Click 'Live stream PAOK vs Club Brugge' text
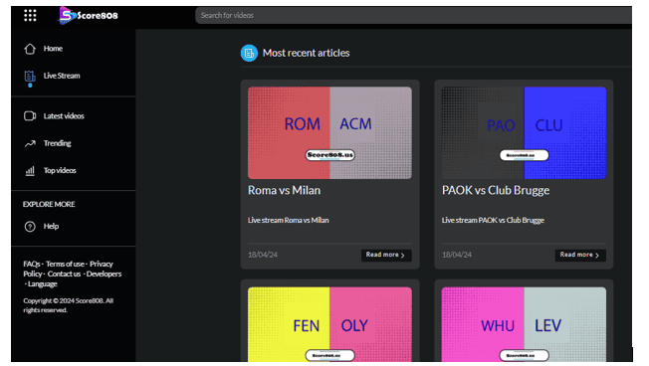This screenshot has height=366, width=649. pyautogui.click(x=493, y=220)
